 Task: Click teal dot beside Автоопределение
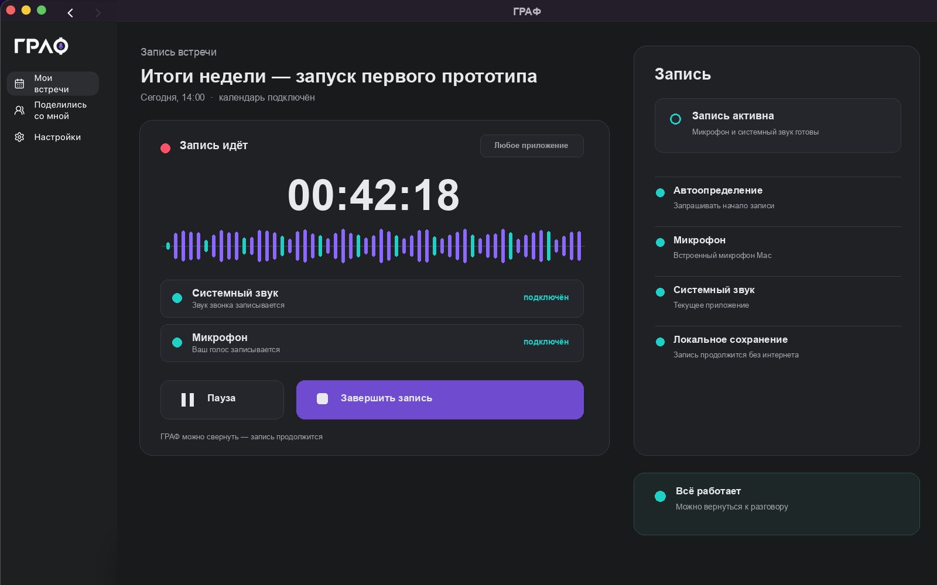[660, 192]
